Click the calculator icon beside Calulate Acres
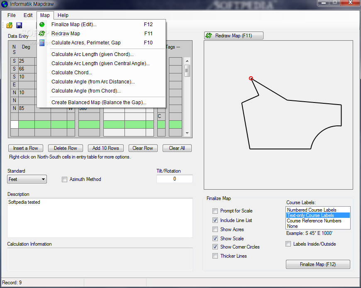 (x=42, y=43)
